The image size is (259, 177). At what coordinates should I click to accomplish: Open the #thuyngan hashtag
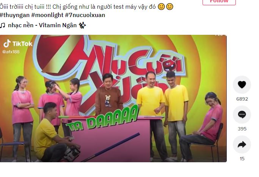point(15,15)
